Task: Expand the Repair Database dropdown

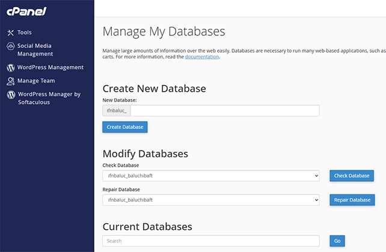Action: click(211, 200)
